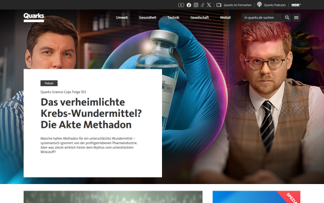Open Quarks Podcasts link
324x203 pixels.
tap(275, 5)
